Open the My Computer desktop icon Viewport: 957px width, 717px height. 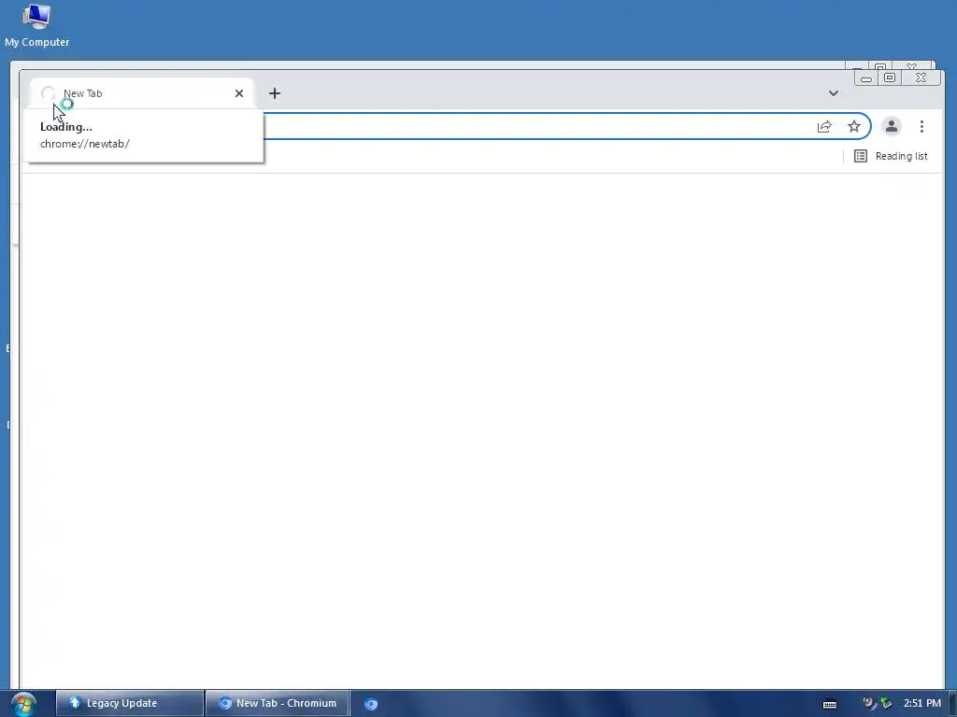click(x=36, y=25)
